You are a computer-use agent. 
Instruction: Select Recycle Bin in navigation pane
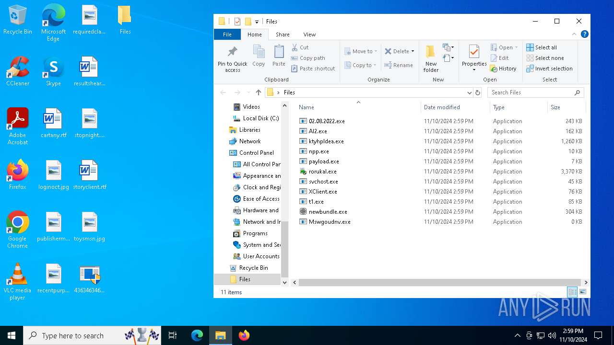(x=248, y=268)
